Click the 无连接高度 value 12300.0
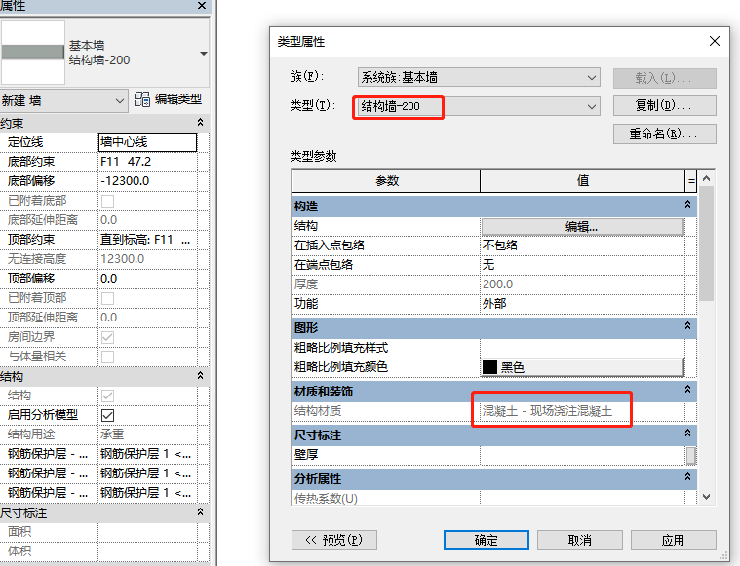The width and height of the screenshot is (740, 566). pyautogui.click(x=147, y=259)
